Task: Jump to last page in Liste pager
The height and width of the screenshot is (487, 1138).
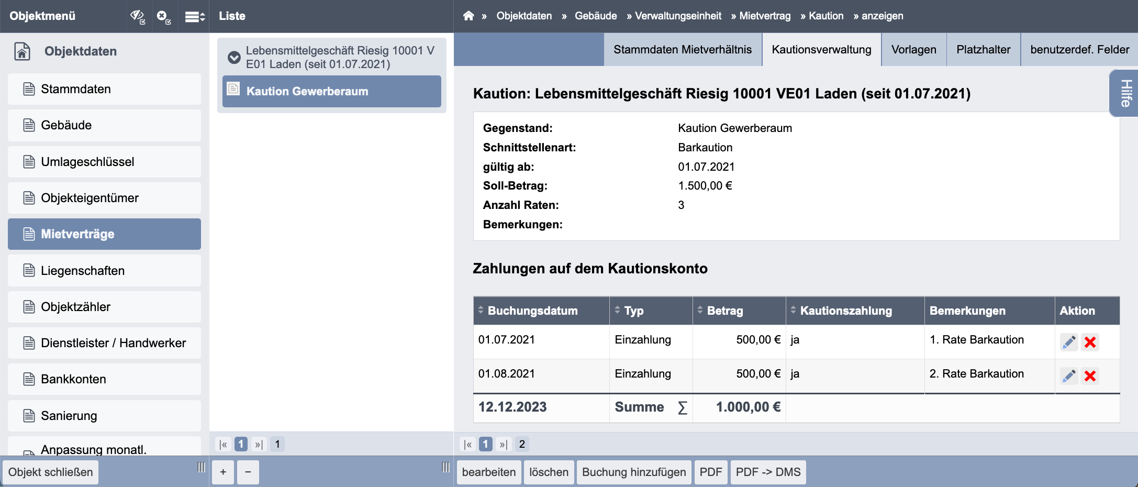Action: click(259, 445)
